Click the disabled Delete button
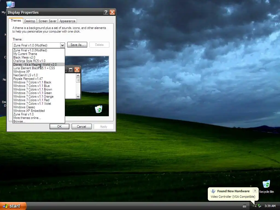Screen dimensions: 280x210 [x=99, y=45]
